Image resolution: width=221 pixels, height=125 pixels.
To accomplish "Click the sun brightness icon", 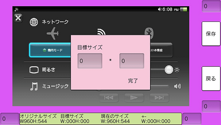I will point(177,70).
